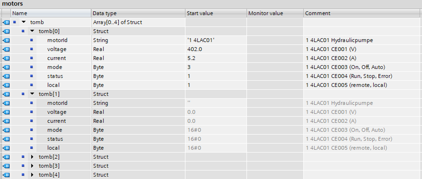Screen dimensions: 422x179
Task: Click the Comment column header
Action: 362,13
